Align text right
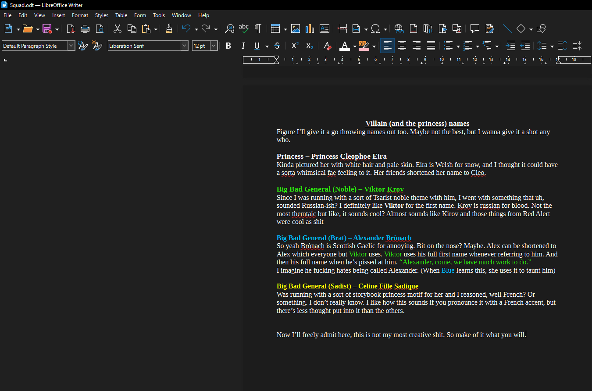The width and height of the screenshot is (592, 391). 417,46
